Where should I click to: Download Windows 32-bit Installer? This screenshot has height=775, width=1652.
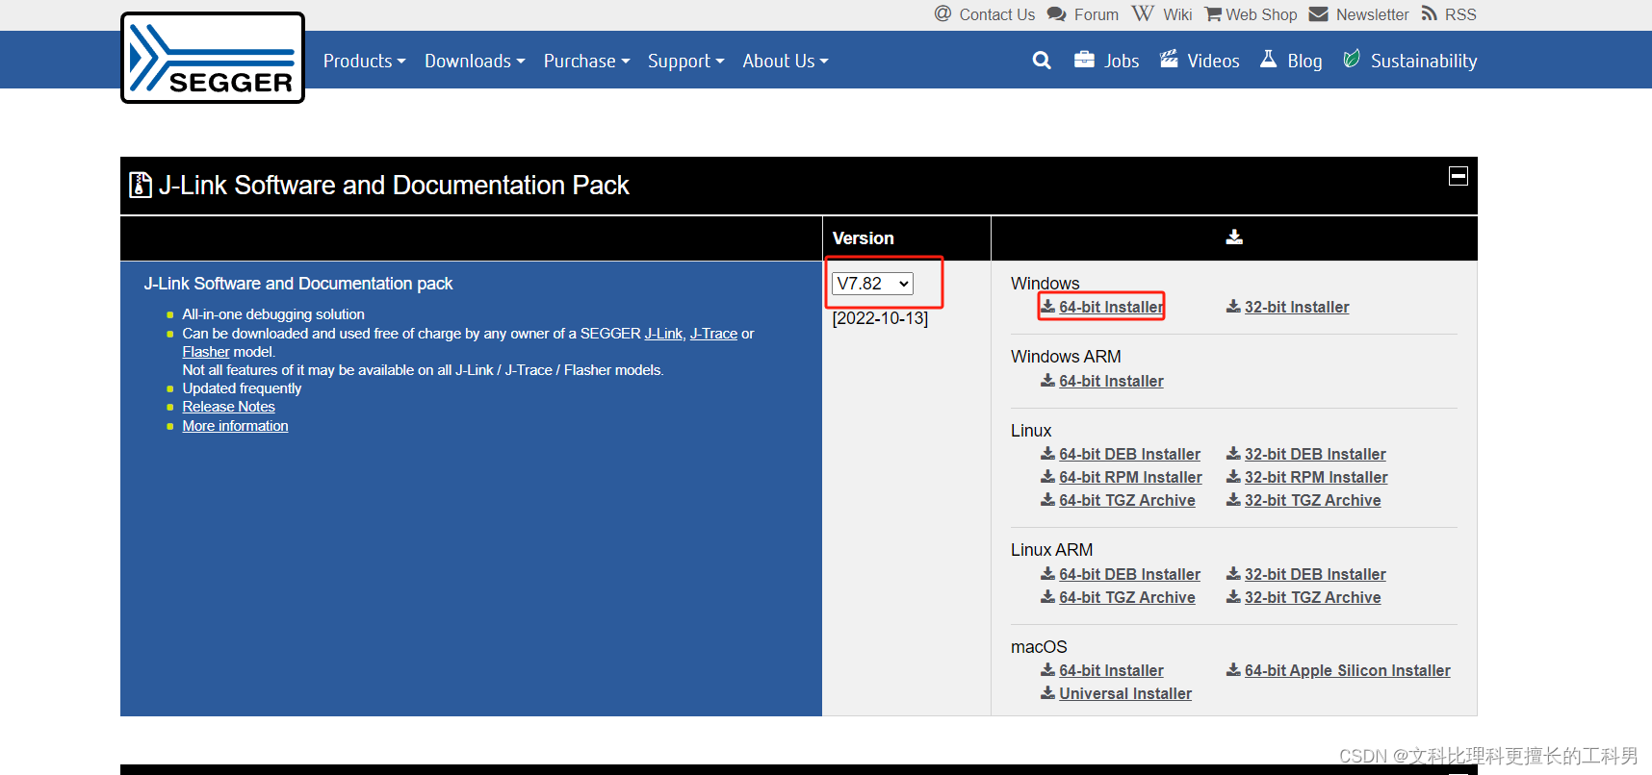pos(1297,307)
